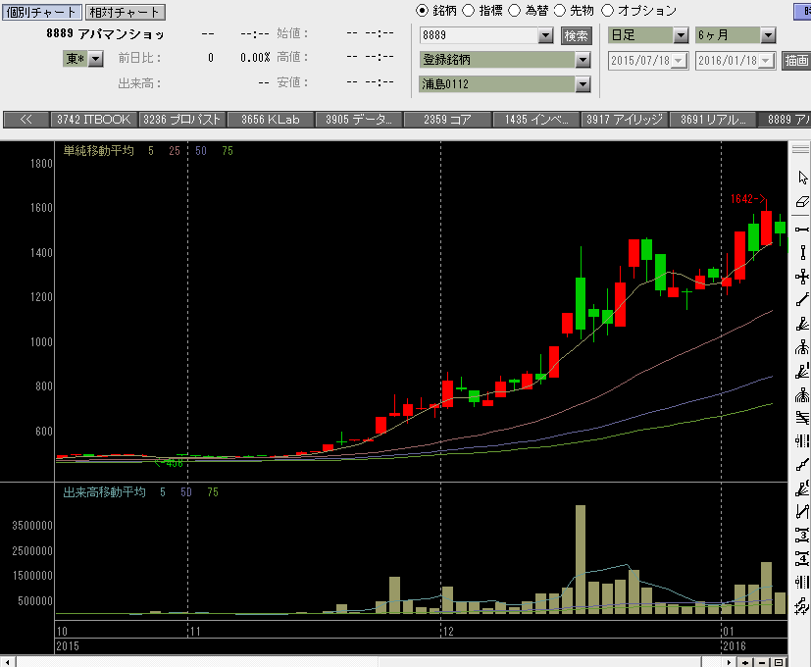This screenshot has height=667, width=811.
Task: Switch to the 3656 KLab tab
Action: 271,120
